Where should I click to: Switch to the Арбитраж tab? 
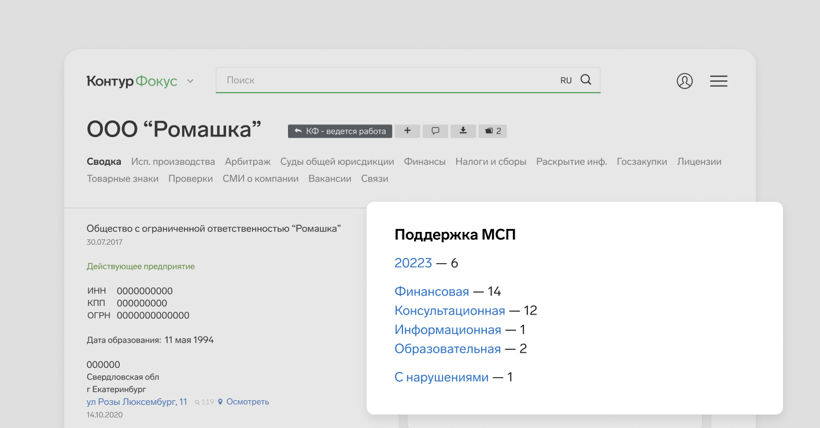(248, 162)
